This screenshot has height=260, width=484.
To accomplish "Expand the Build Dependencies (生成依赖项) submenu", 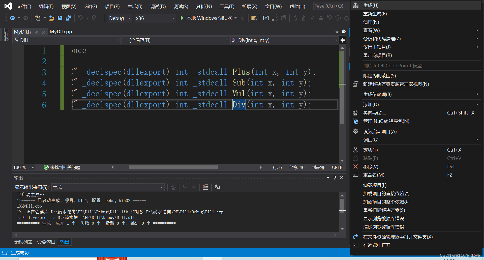I will 416,94.
